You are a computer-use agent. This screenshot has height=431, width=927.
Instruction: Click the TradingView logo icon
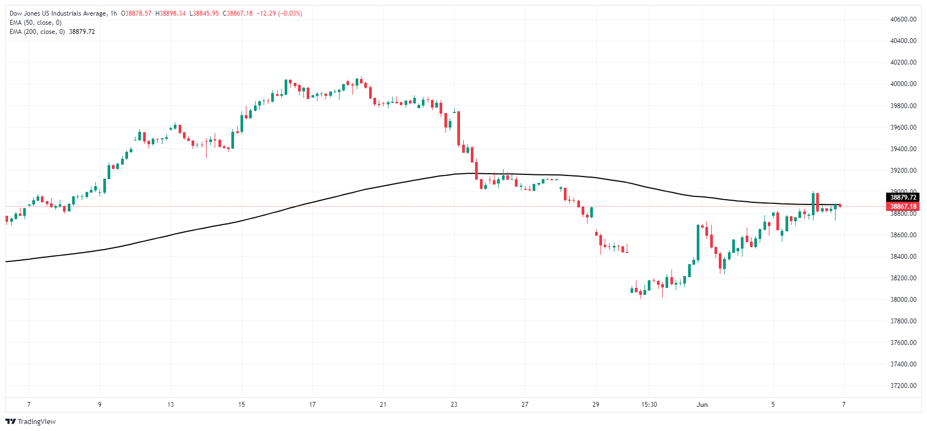point(10,421)
